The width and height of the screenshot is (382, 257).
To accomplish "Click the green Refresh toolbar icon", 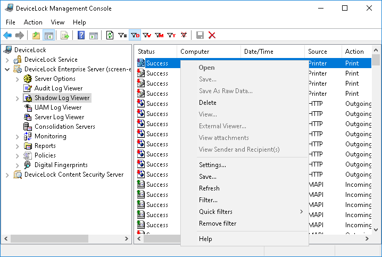I will pyautogui.click(x=110, y=35).
